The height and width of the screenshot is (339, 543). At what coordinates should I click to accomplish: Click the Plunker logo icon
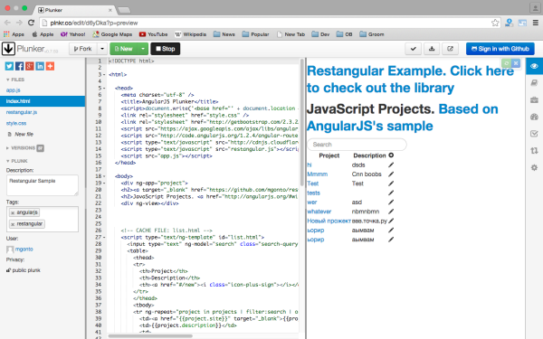coord(8,49)
